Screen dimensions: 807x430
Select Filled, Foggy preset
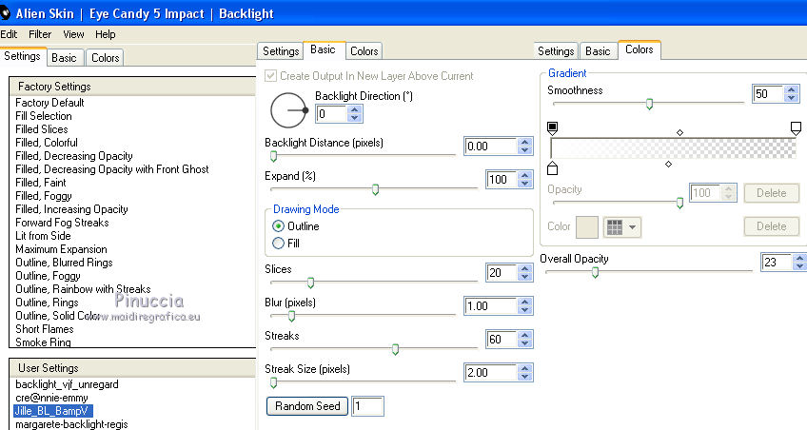pos(43,196)
